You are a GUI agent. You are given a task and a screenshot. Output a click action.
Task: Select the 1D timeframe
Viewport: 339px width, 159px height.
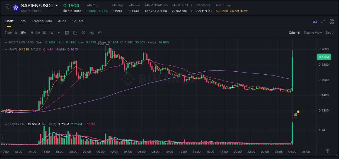(x=44, y=33)
